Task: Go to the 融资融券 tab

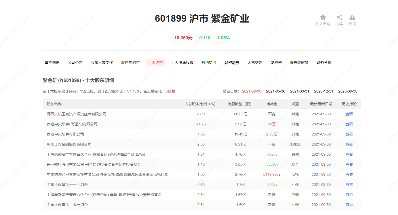Action: [x=232, y=63]
